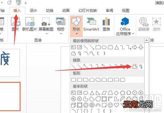Click the redo/repeat icon in the quick access toolbar
Screen dimensions: 164x113
tap(10, 3)
